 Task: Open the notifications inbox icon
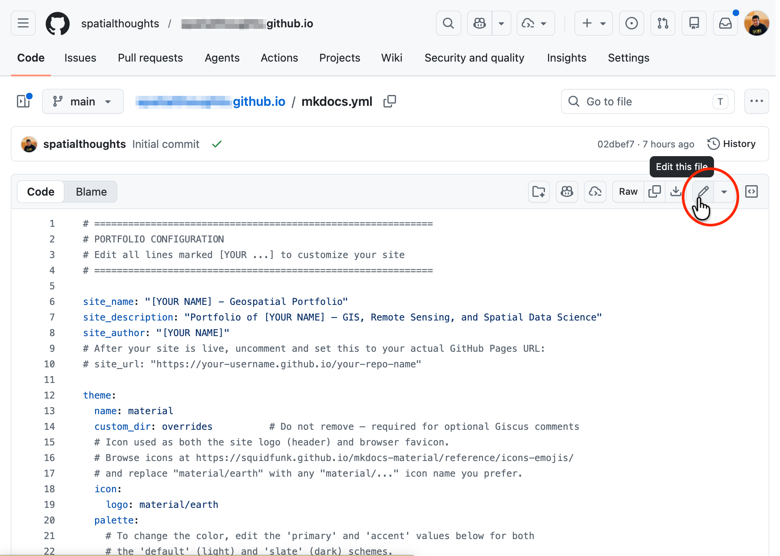coord(725,23)
